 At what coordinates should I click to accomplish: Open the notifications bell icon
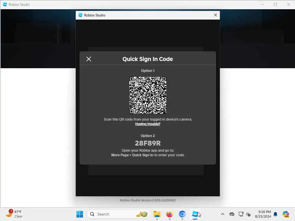[x=275, y=214]
